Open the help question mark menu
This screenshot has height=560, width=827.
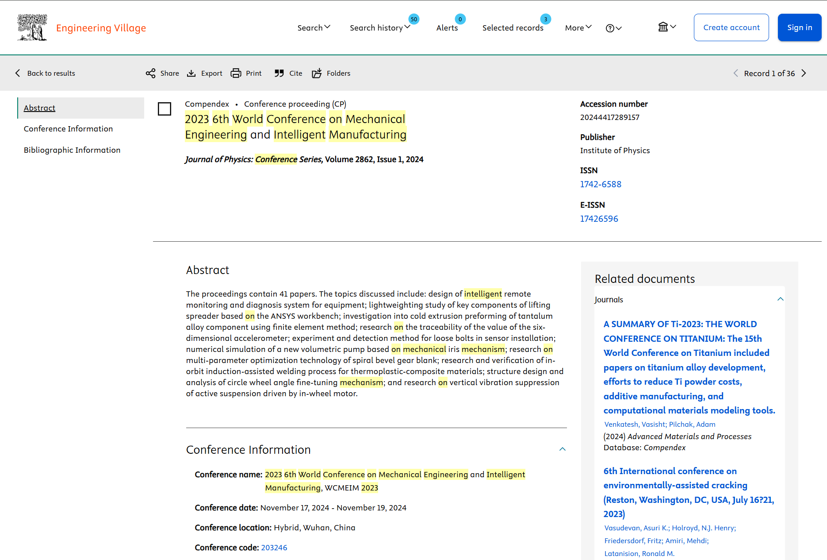pos(613,28)
